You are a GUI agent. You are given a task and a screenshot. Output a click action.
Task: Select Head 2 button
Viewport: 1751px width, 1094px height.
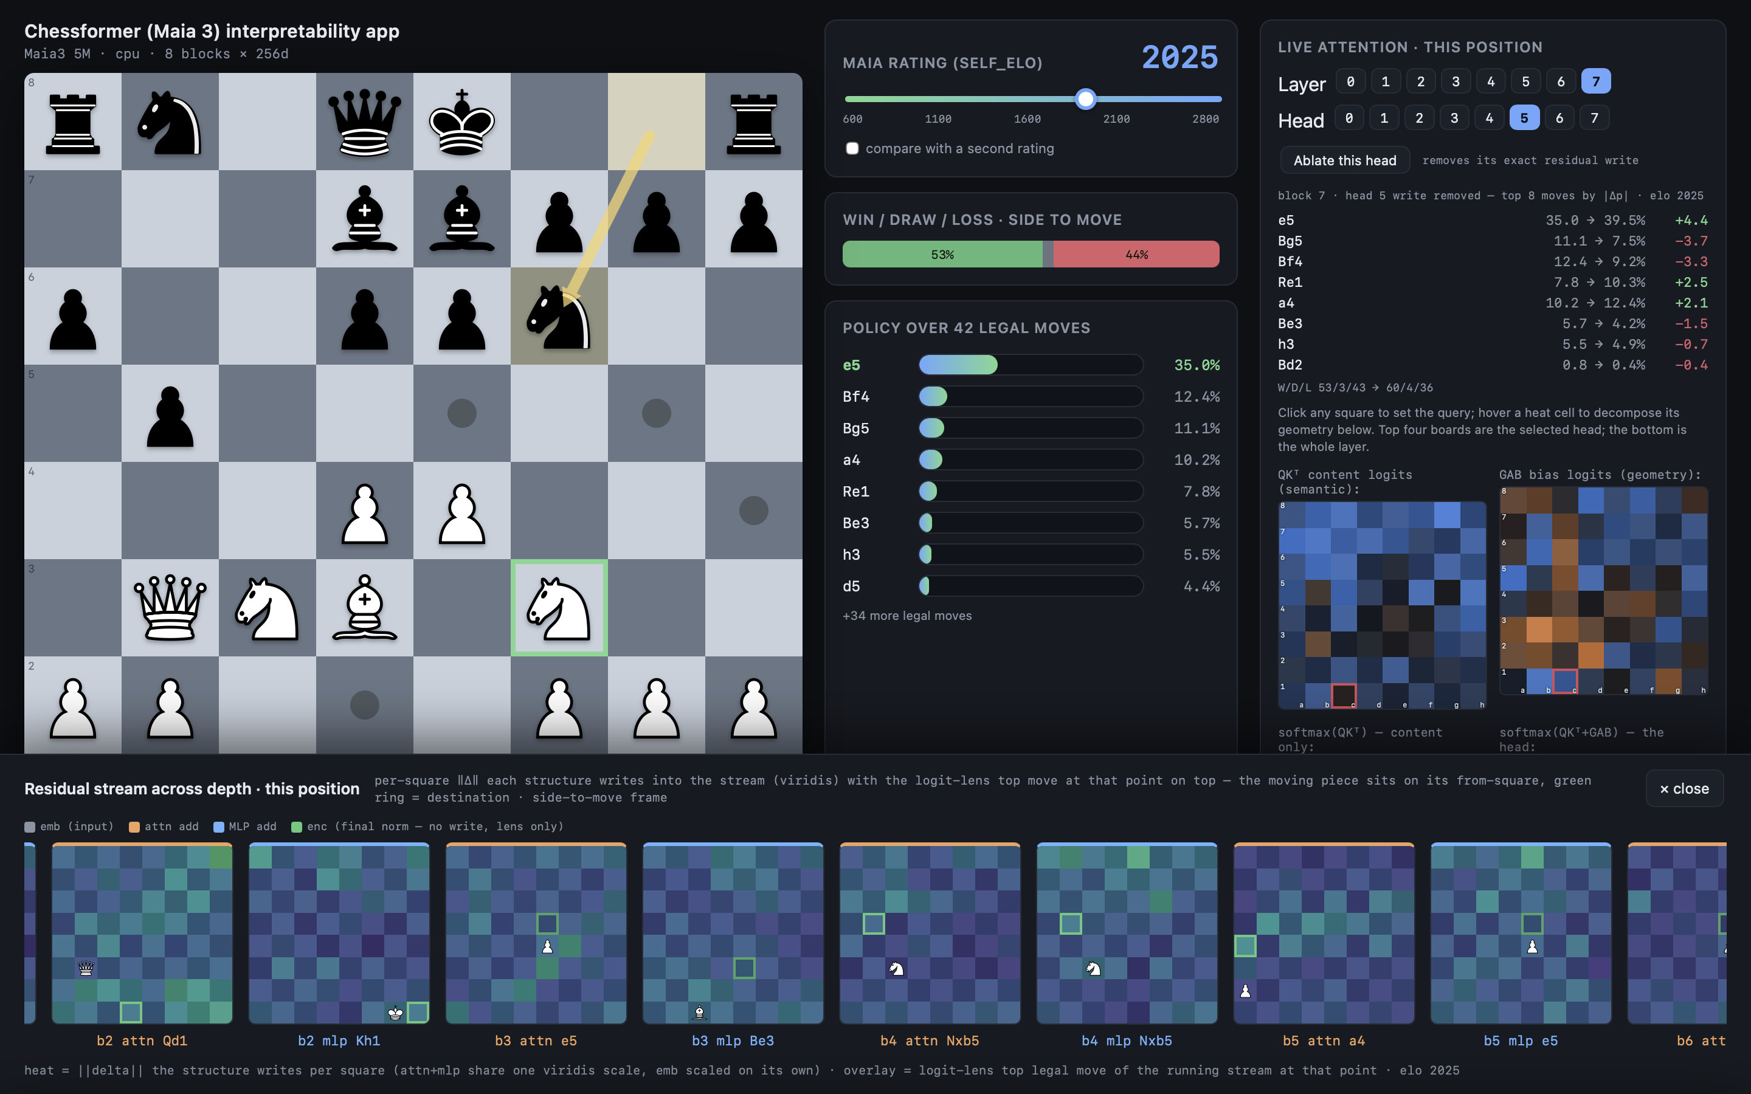tap(1419, 117)
